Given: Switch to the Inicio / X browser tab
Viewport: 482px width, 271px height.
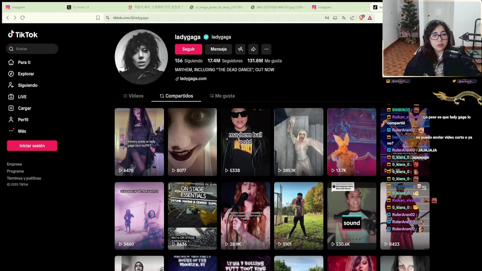Looking at the screenshot, I should click(94, 7).
